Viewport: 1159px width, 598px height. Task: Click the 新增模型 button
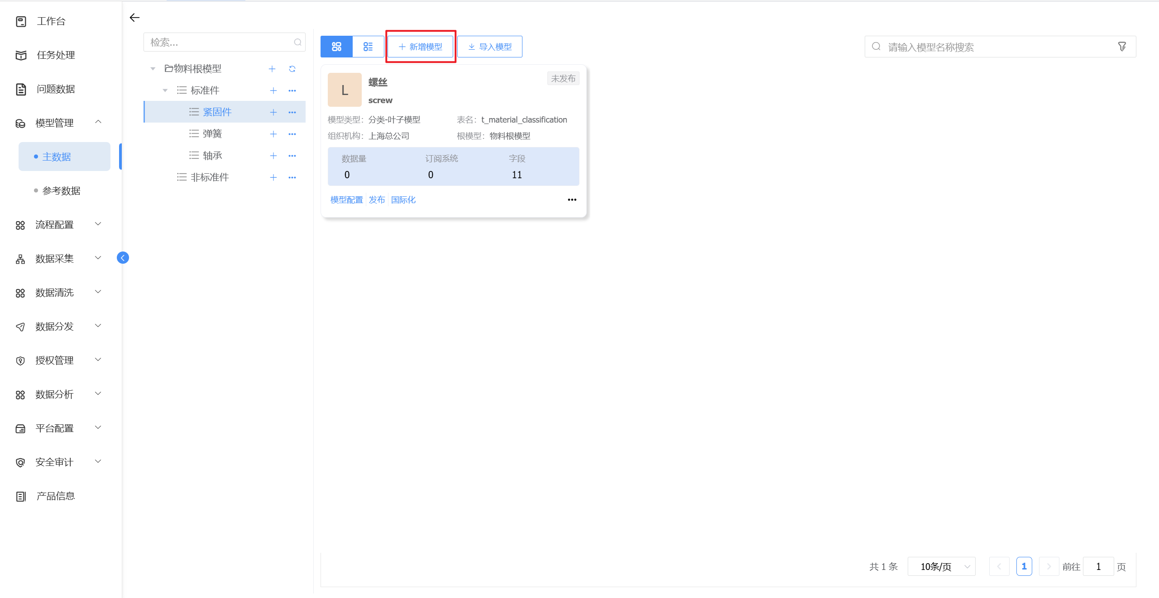[420, 47]
